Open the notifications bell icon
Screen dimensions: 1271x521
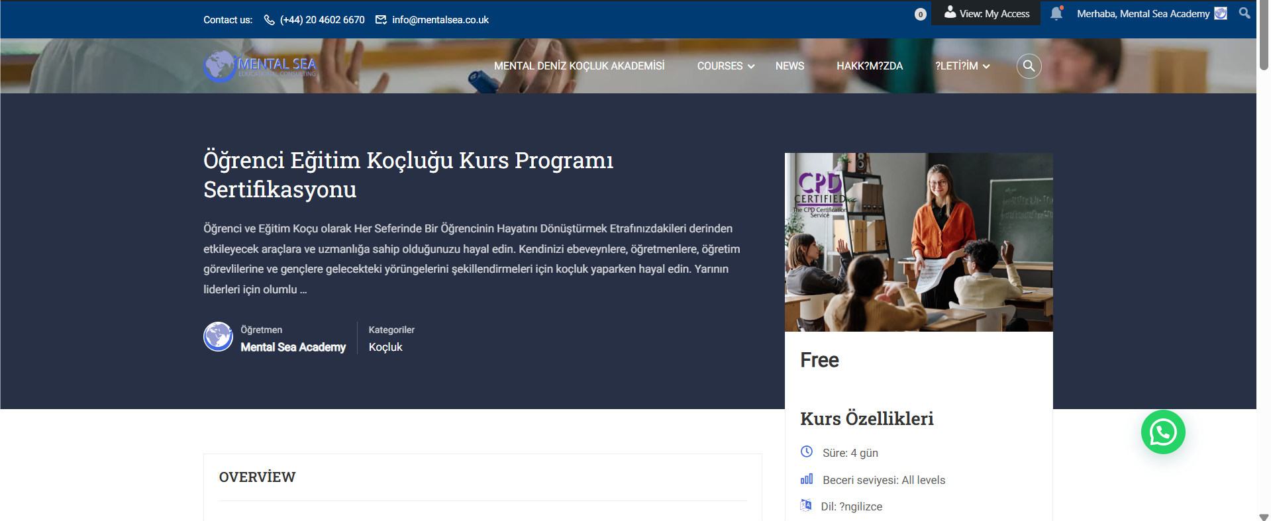pyautogui.click(x=1056, y=13)
